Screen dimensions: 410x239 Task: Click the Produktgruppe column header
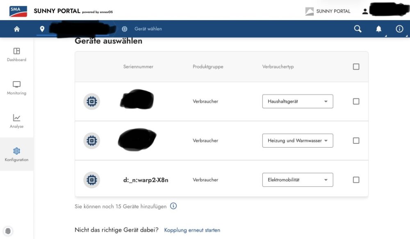coord(208,67)
